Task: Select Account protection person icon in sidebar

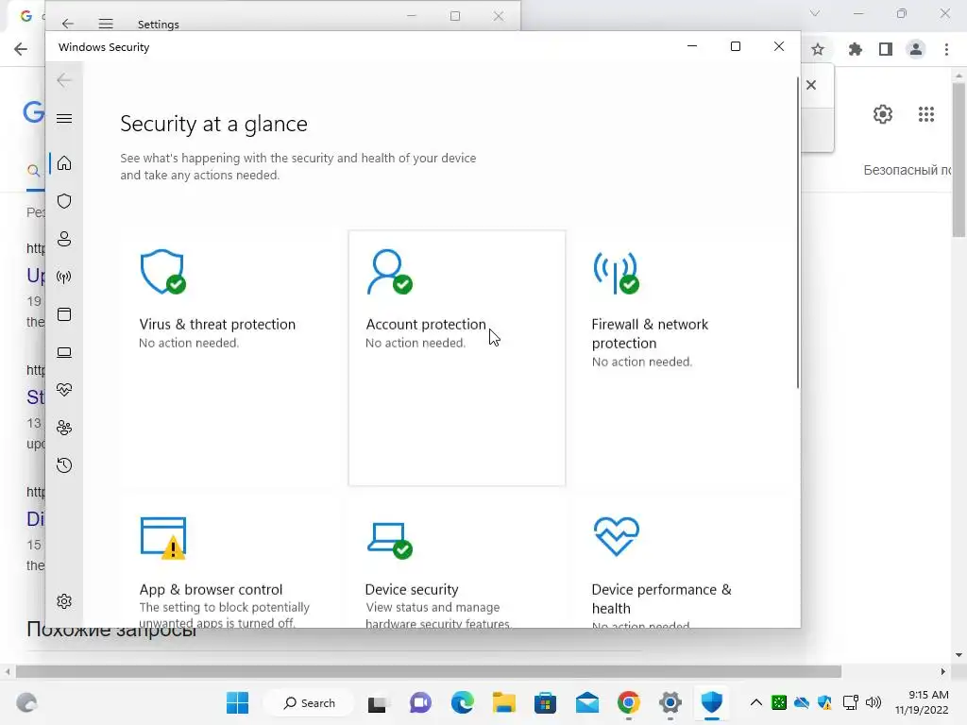Action: (64, 239)
